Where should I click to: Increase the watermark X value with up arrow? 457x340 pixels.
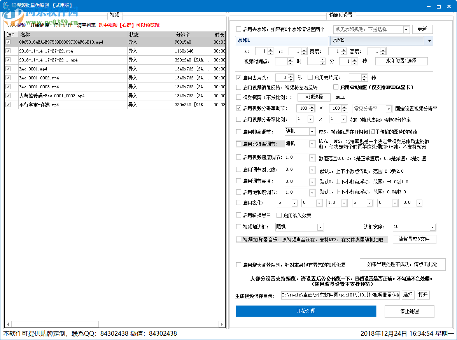click(271, 49)
